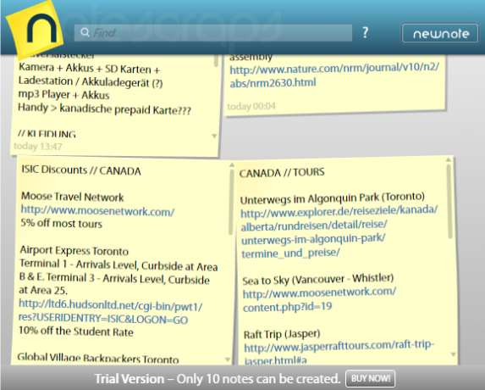Click scroll up arrow in ISIC Discounts note
Image resolution: width=485 pixels, height=390 pixels.
point(232,164)
